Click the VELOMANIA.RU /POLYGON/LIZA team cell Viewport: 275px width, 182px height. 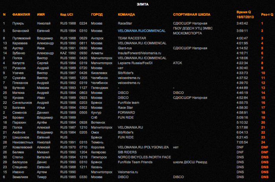[x=143, y=147]
